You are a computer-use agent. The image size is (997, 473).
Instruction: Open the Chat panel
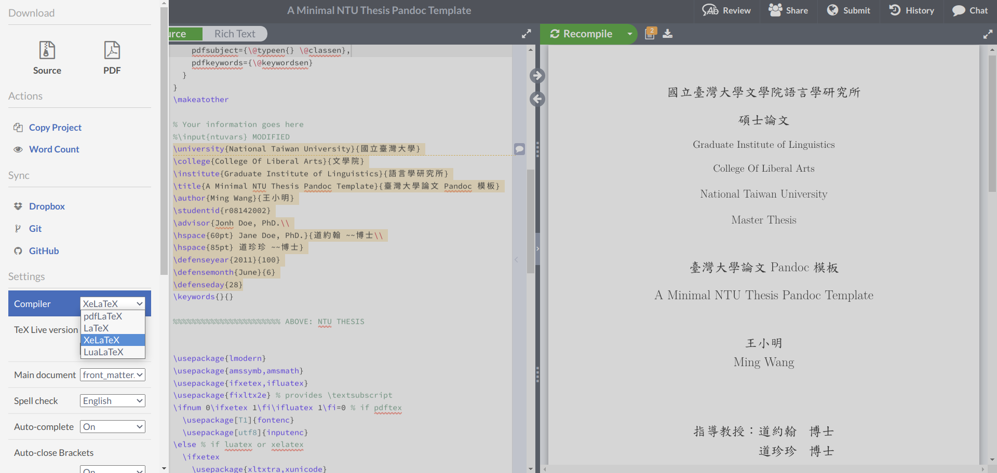[969, 10]
